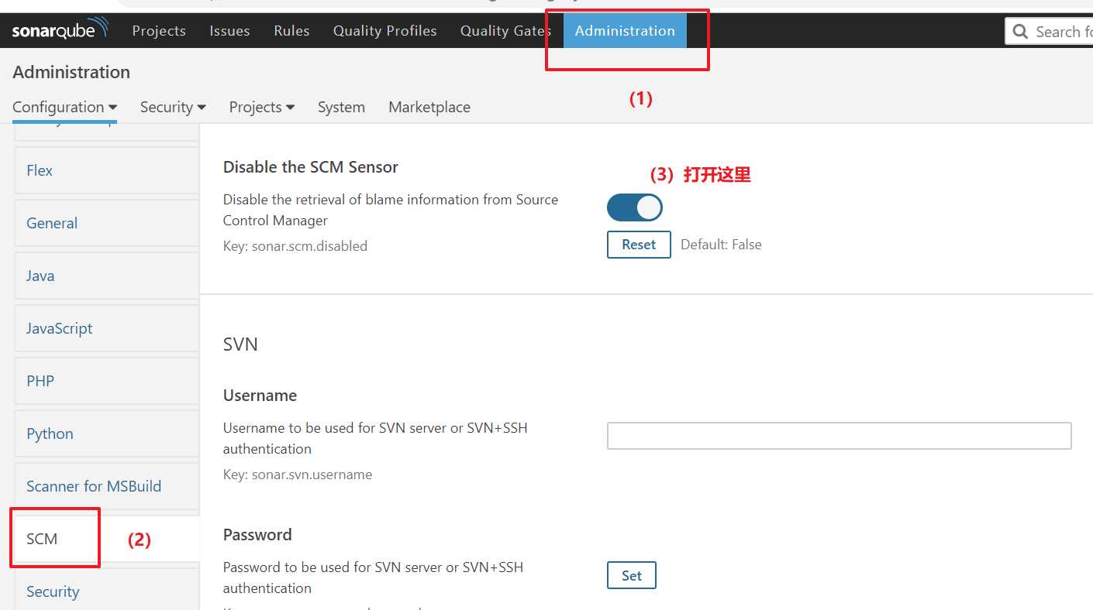Expand the Configuration dropdown menu

[x=64, y=107]
